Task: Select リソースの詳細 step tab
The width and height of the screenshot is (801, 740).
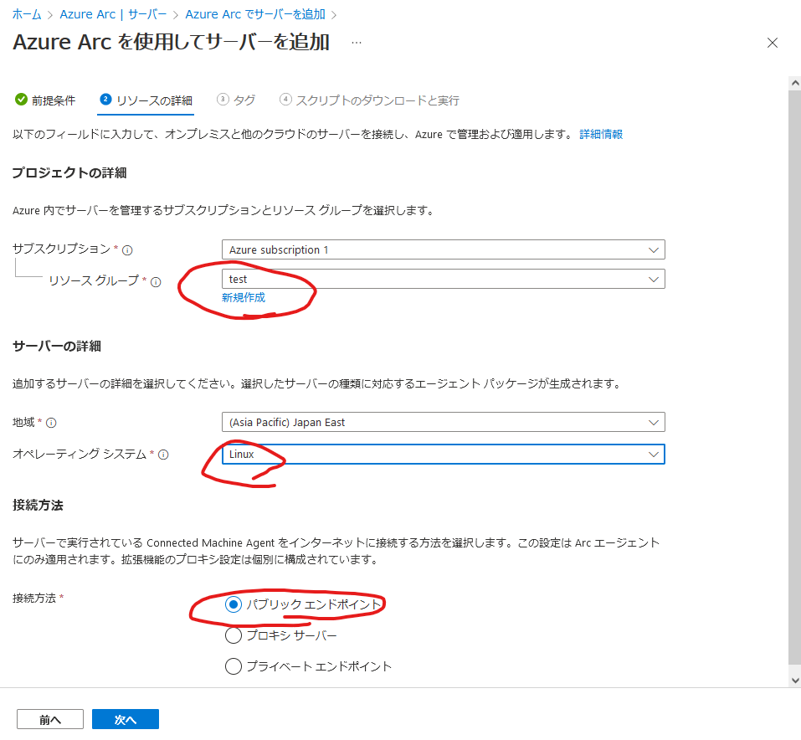Action: 146,100
